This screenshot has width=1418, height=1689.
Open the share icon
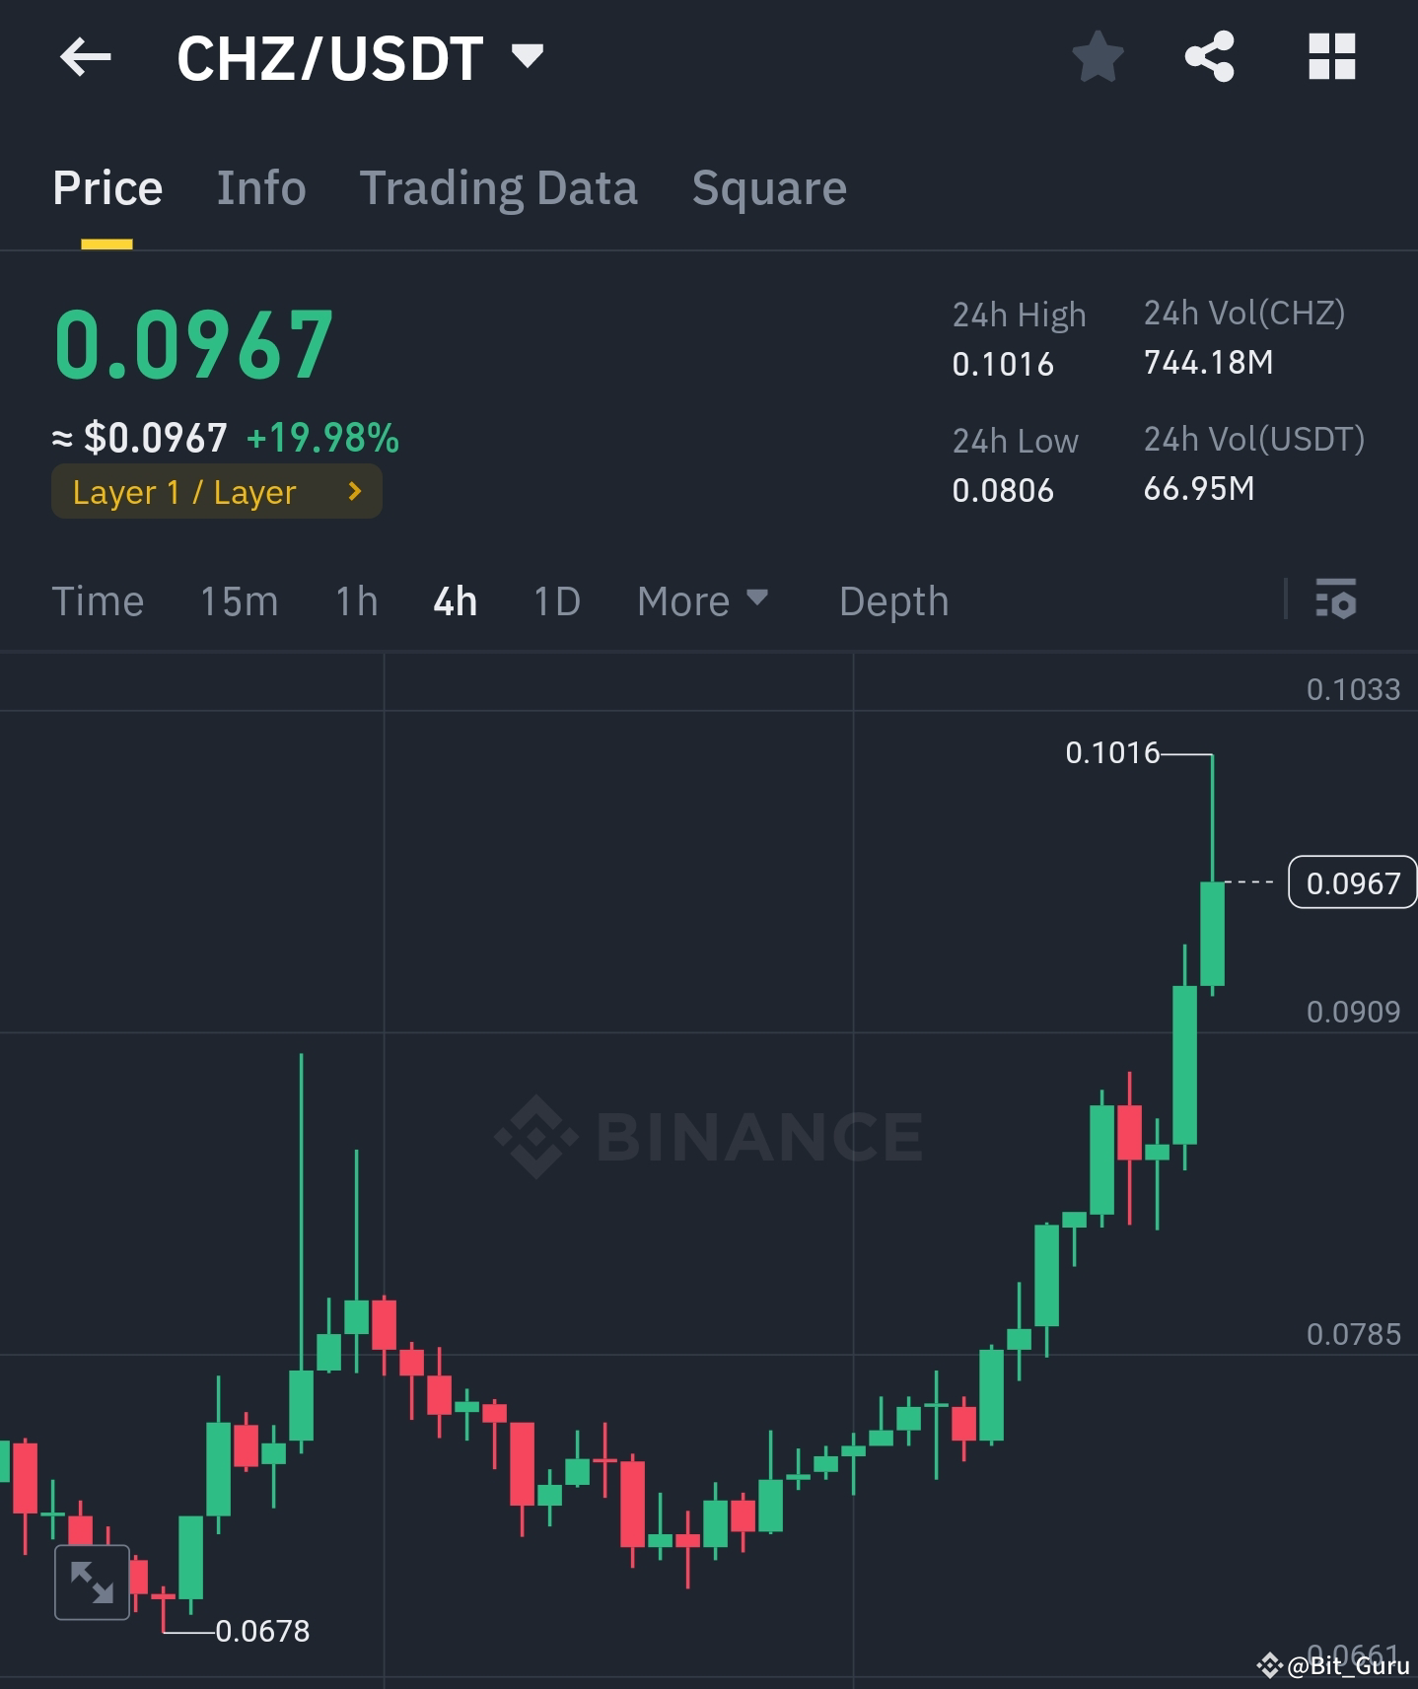[x=1211, y=57]
